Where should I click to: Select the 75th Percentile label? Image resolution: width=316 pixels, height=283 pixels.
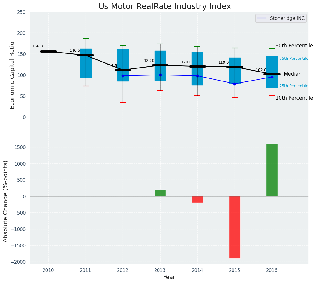(x=293, y=59)
